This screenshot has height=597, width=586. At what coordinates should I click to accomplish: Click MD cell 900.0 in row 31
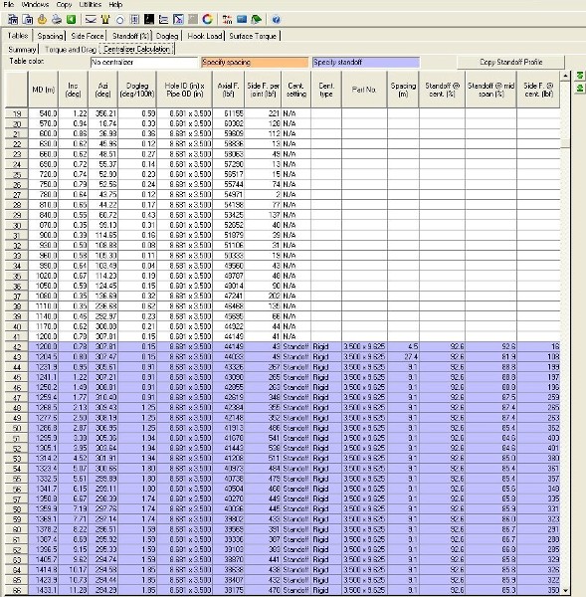[x=44, y=235]
